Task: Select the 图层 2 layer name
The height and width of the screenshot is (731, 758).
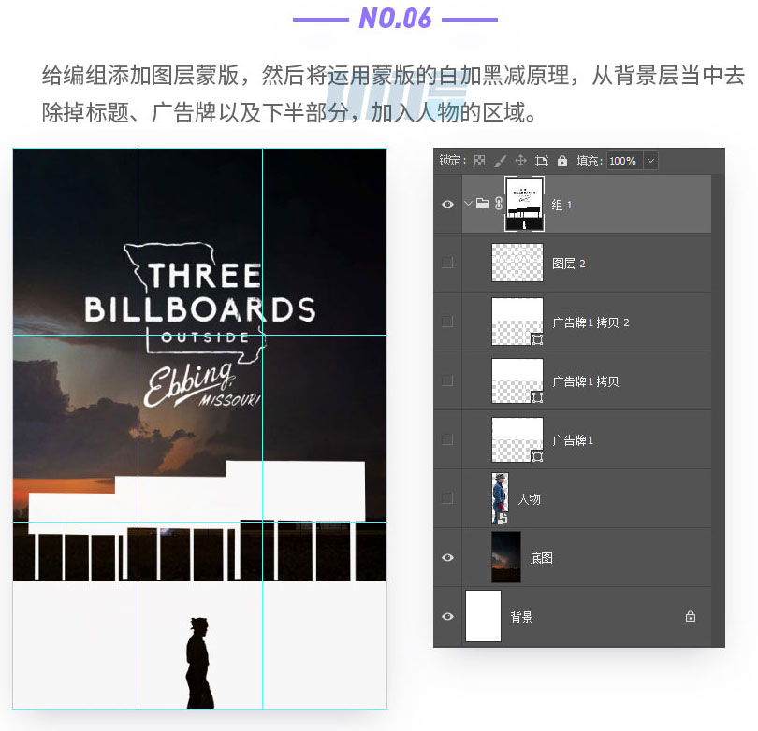Action: (x=569, y=264)
